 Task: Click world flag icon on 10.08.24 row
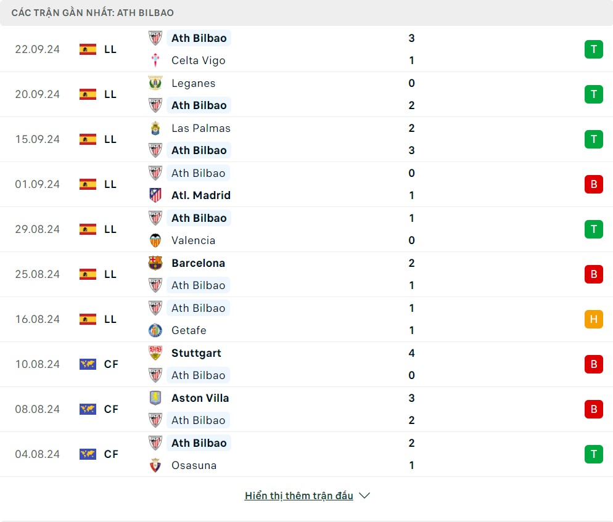tap(88, 364)
